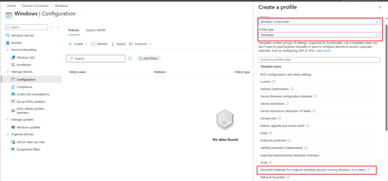388x181 pixels.
Task: Click the info icon next to Custom template
Action: tap(274, 82)
